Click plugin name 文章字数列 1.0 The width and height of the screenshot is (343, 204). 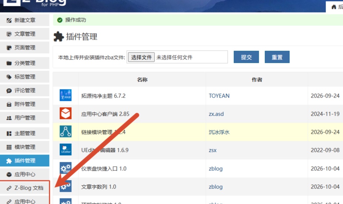tap(98, 187)
